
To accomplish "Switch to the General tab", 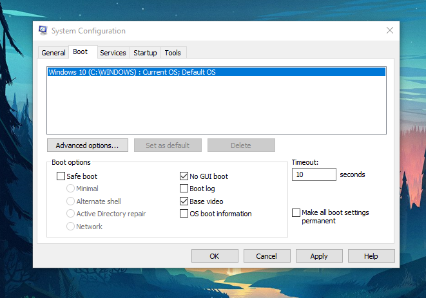I will pyautogui.click(x=53, y=53).
